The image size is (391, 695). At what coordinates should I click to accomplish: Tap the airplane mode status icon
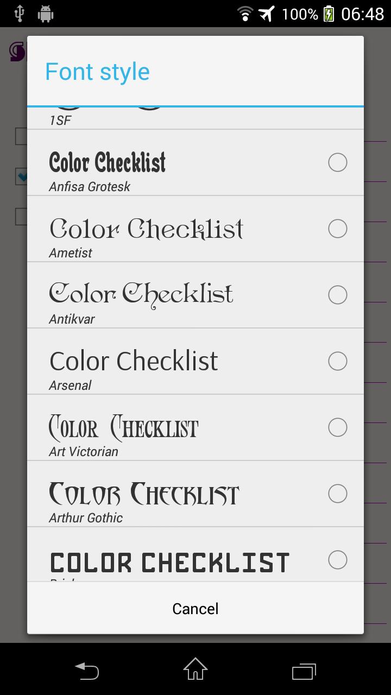pos(266,14)
